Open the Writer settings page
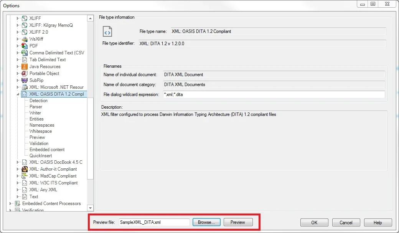The height and width of the screenshot is (233, 399). [x=35, y=113]
